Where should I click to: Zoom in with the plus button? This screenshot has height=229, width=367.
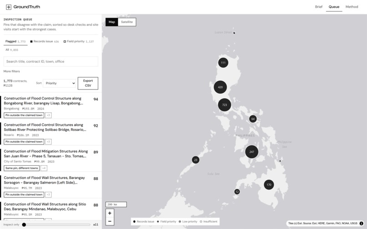point(110,213)
